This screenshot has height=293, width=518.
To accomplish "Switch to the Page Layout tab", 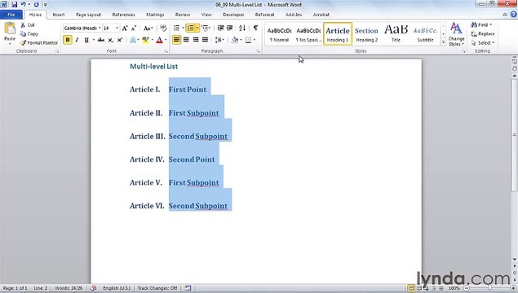I will pos(88,15).
